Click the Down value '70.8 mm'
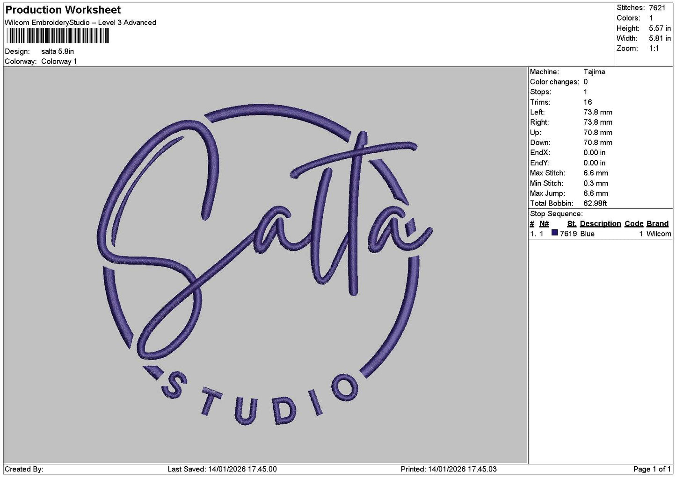The width and height of the screenshot is (676, 477). click(598, 143)
